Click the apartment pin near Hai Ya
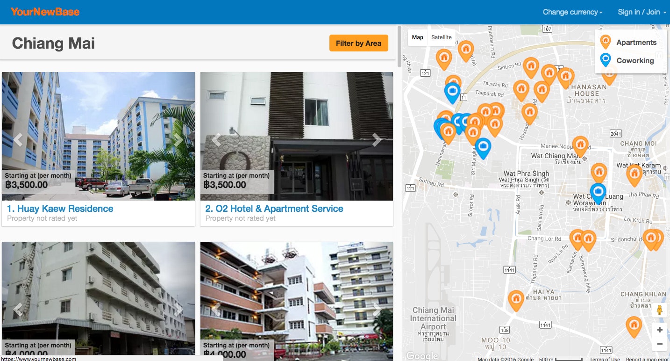Image resolution: width=670 pixels, height=361 pixels. point(516,301)
